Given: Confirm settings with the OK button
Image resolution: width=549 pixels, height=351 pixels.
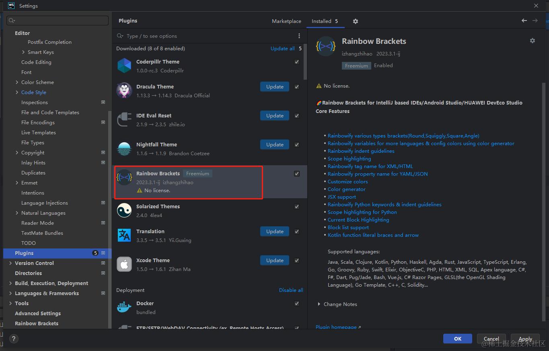Looking at the screenshot, I should point(458,339).
